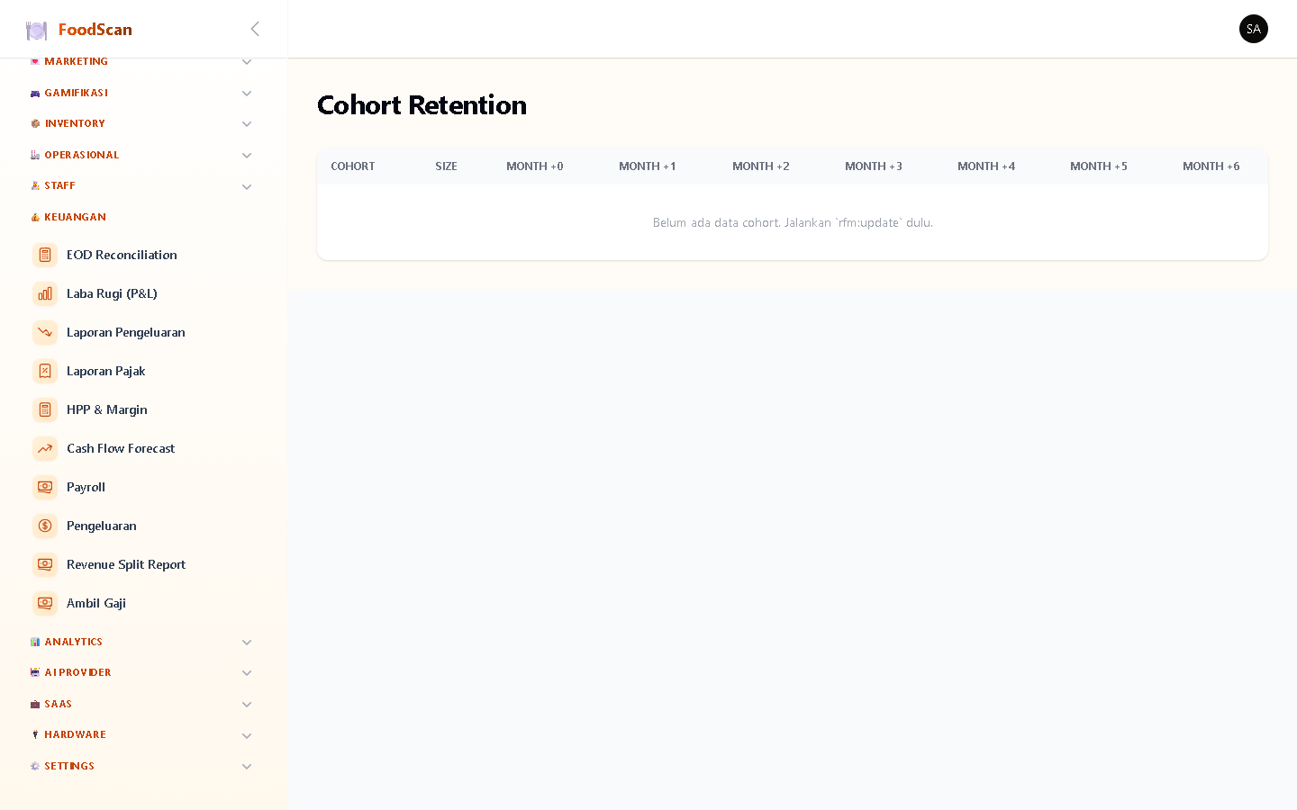Screen dimensions: 1297x810
Task: Open Cash Flow Forecast
Action: coord(144,448)
